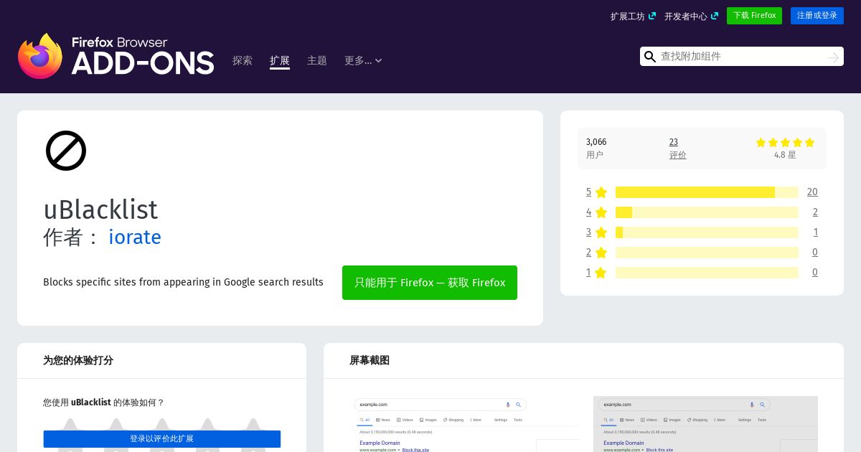Click the 为您的体验打分 heading

[78, 360]
